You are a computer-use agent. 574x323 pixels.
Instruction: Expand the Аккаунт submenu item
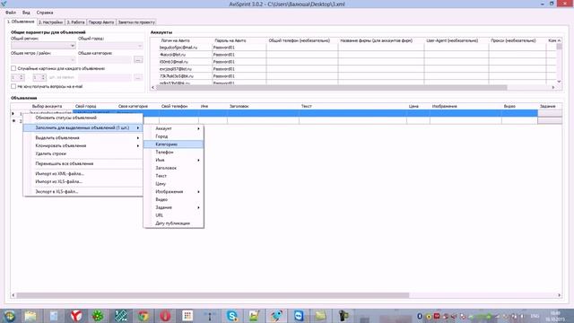click(173, 128)
